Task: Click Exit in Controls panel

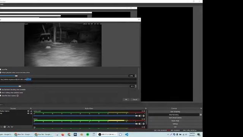Action: (x=175, y=127)
